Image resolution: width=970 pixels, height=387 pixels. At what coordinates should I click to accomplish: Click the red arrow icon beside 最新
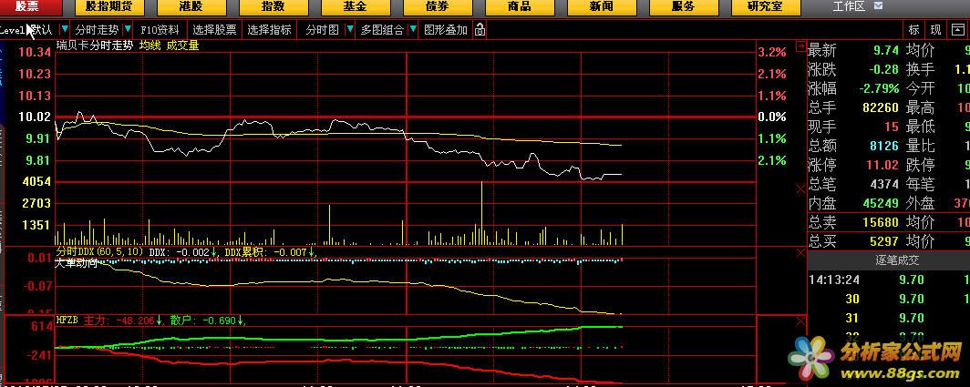pos(801,46)
